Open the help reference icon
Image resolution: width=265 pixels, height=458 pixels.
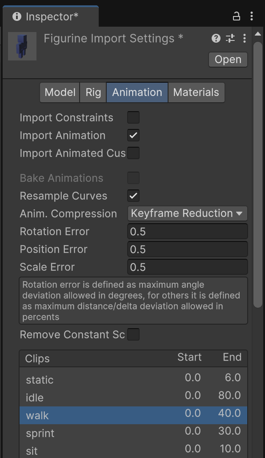coord(216,38)
